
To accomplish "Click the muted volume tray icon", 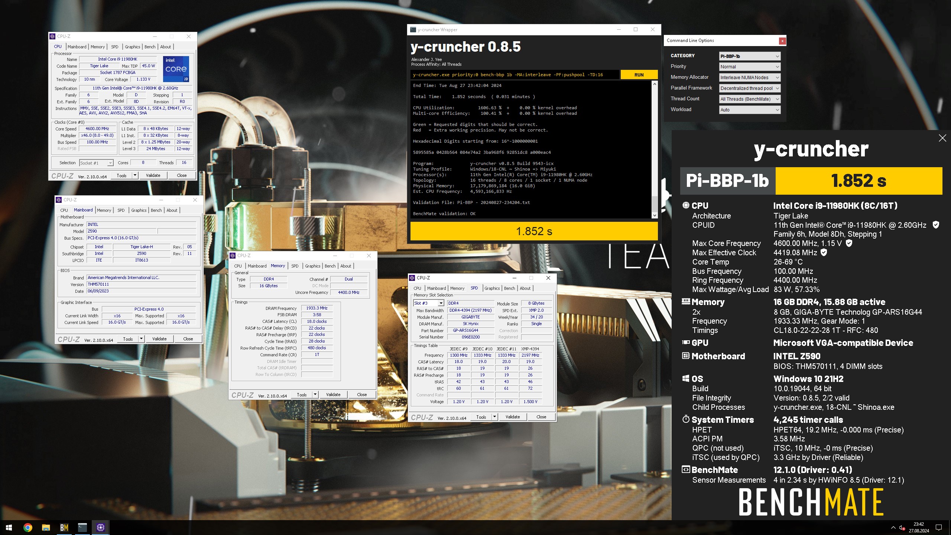I will 902,528.
